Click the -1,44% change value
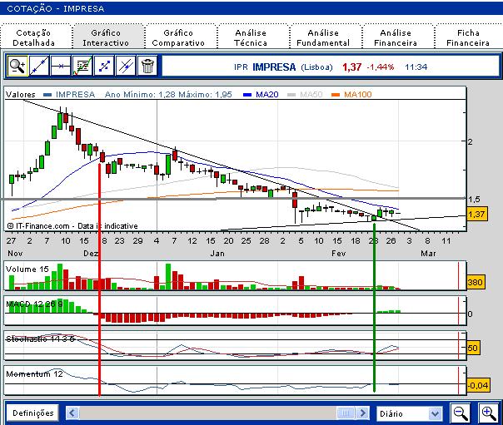 coord(381,67)
